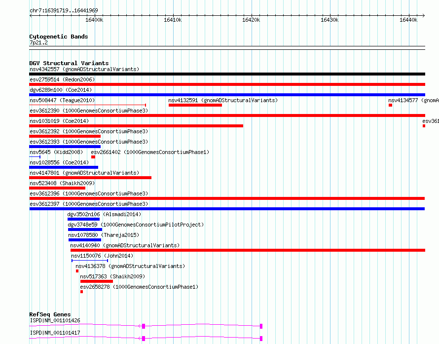Select the red nsv523408 variant bar

57,188
